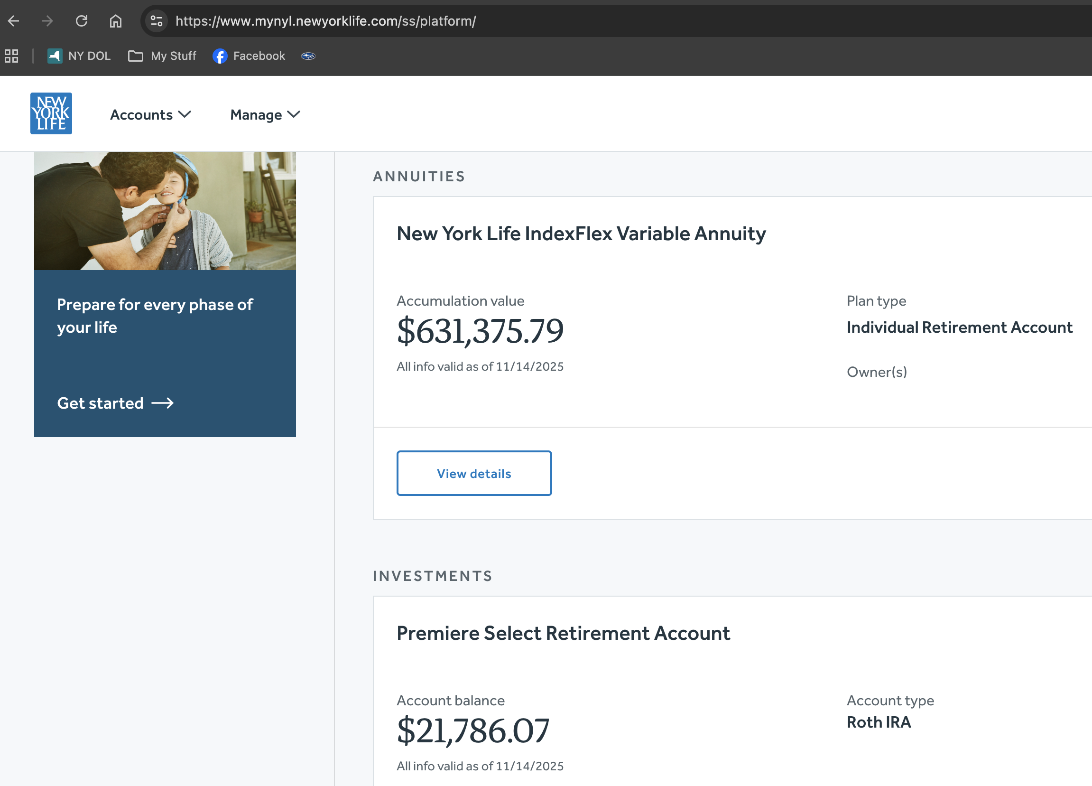This screenshot has width=1092, height=786.
Task: Open the apps grid icon in bookmarks bar
Action: [11, 56]
